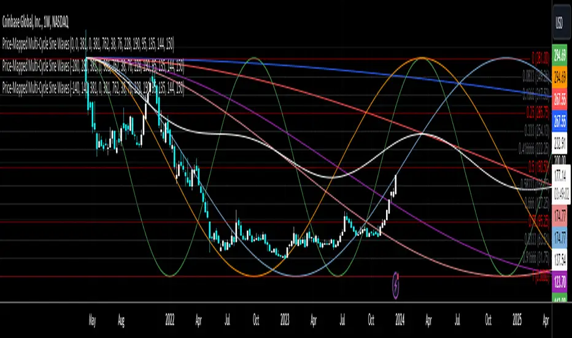The height and width of the screenshot is (338, 572).
Task: Click the 0.91666 (31.75) Fibonacci level label
Action: 536,257
